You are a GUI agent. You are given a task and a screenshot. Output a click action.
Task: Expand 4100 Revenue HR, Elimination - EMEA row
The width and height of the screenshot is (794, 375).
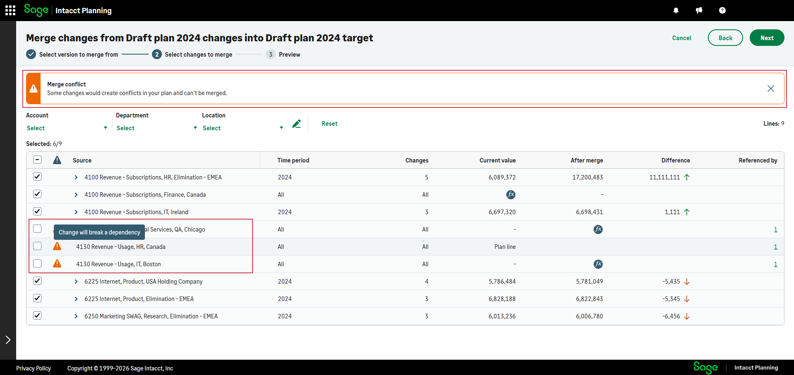click(x=76, y=177)
